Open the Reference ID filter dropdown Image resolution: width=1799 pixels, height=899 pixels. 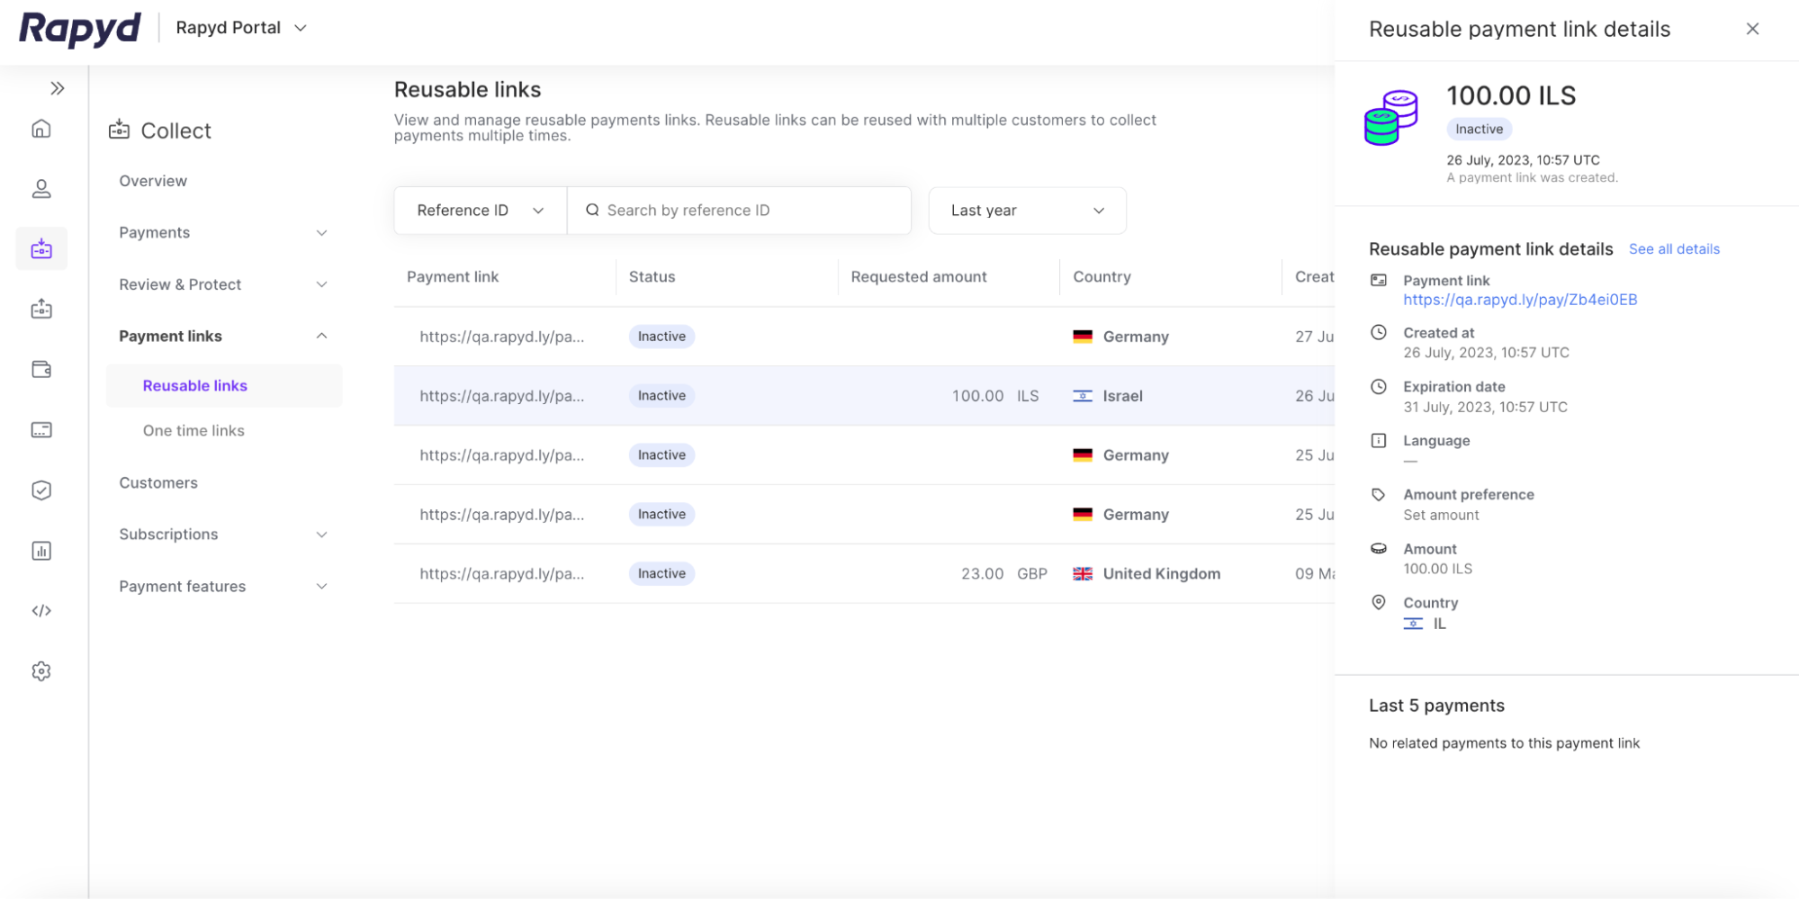(480, 210)
